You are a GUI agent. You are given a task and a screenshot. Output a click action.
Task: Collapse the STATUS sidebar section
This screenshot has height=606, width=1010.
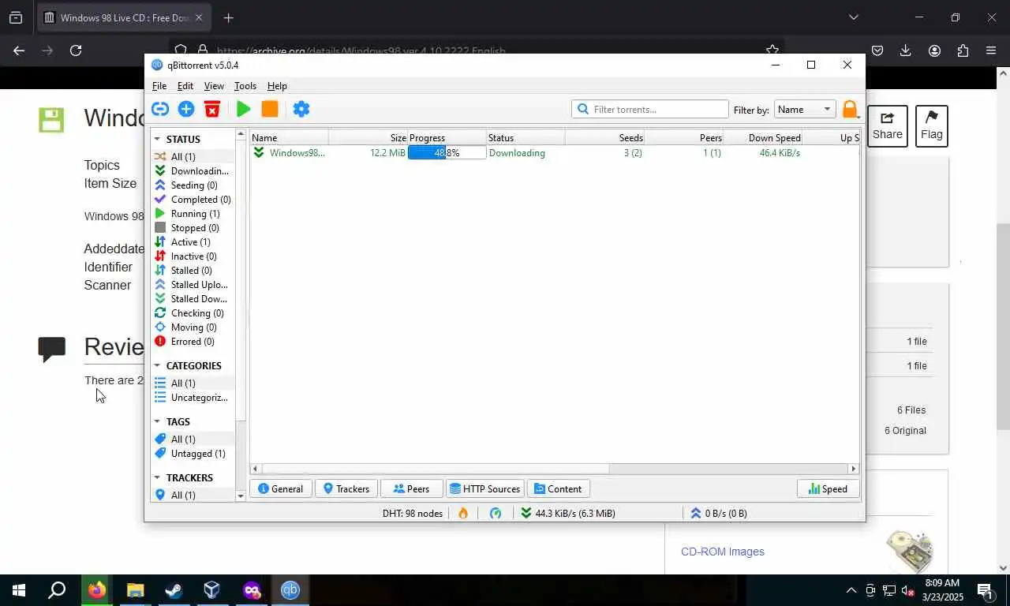[157, 139]
